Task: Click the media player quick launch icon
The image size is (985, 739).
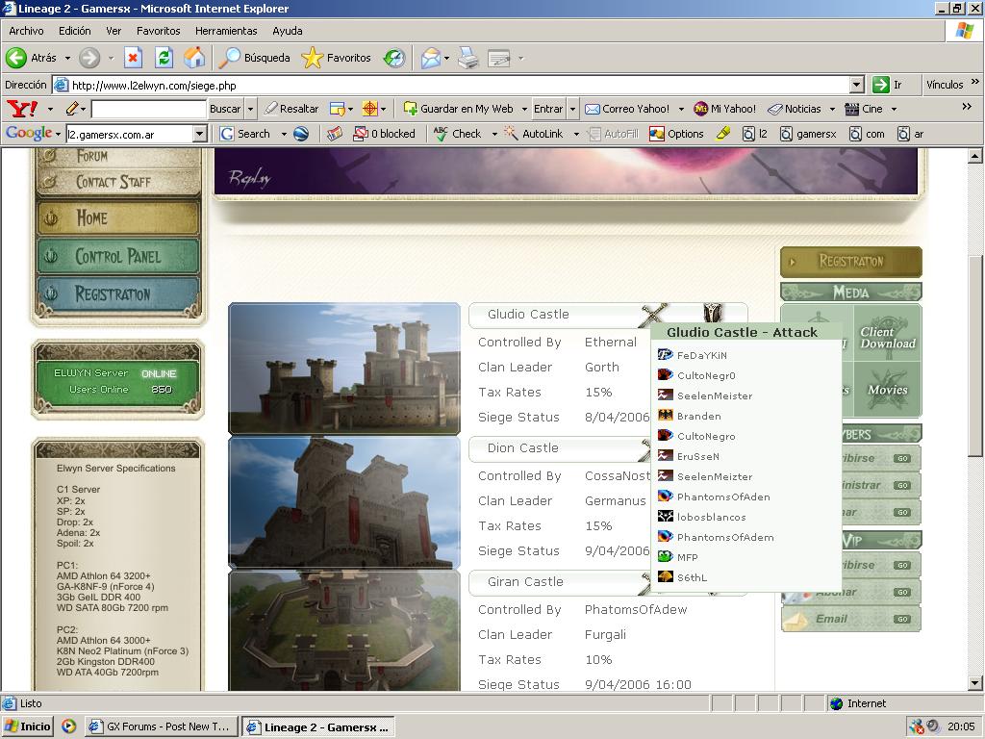Action: pos(69,726)
